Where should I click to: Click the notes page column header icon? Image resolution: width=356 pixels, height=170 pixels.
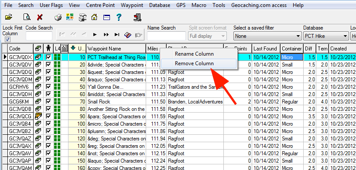point(65,48)
